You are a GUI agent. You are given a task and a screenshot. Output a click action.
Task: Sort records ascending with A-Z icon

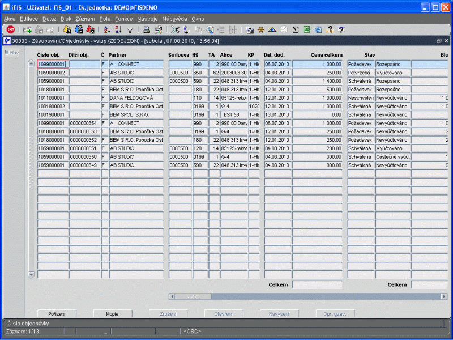[107, 29]
